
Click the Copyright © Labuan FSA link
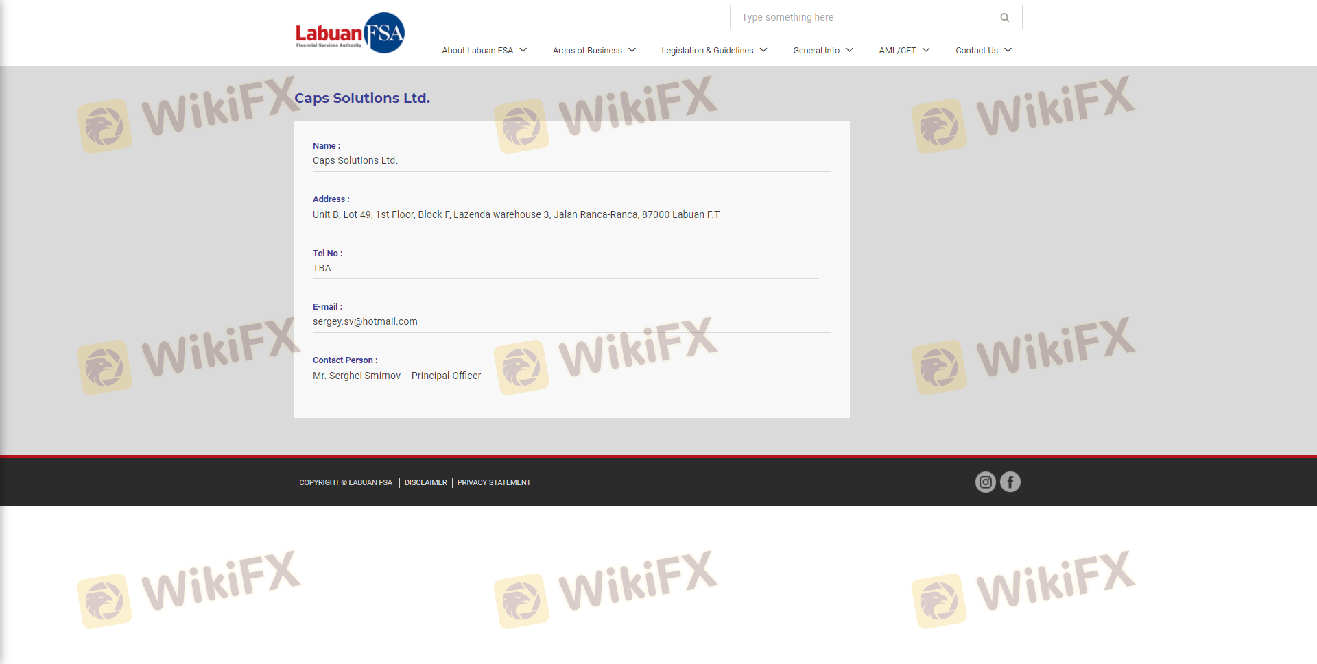[x=346, y=483]
